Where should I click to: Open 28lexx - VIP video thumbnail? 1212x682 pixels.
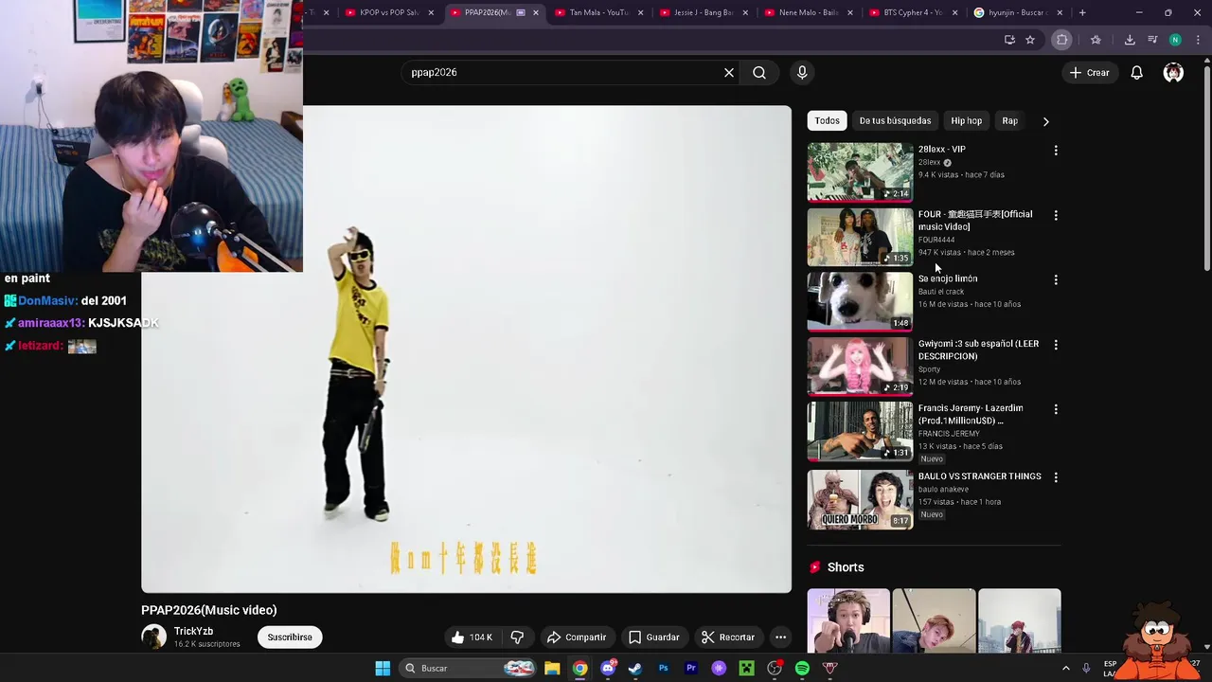pos(860,172)
